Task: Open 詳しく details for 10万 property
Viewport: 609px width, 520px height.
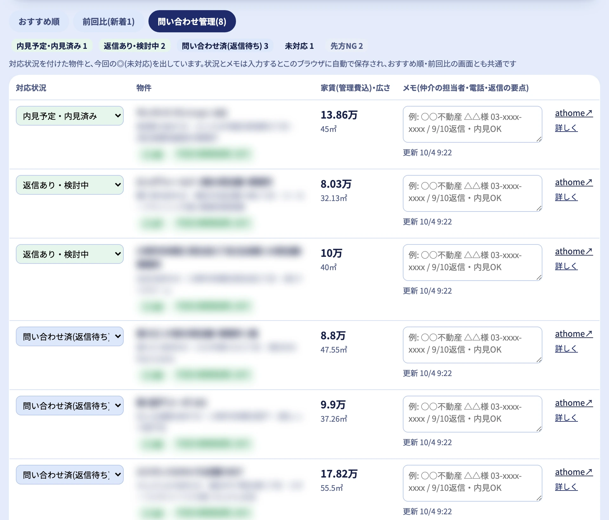Action: 566,266
